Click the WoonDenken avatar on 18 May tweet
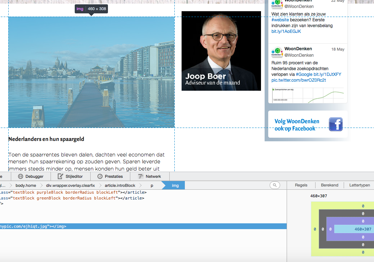Image resolution: width=374 pixels, height=262 pixels. point(277,52)
